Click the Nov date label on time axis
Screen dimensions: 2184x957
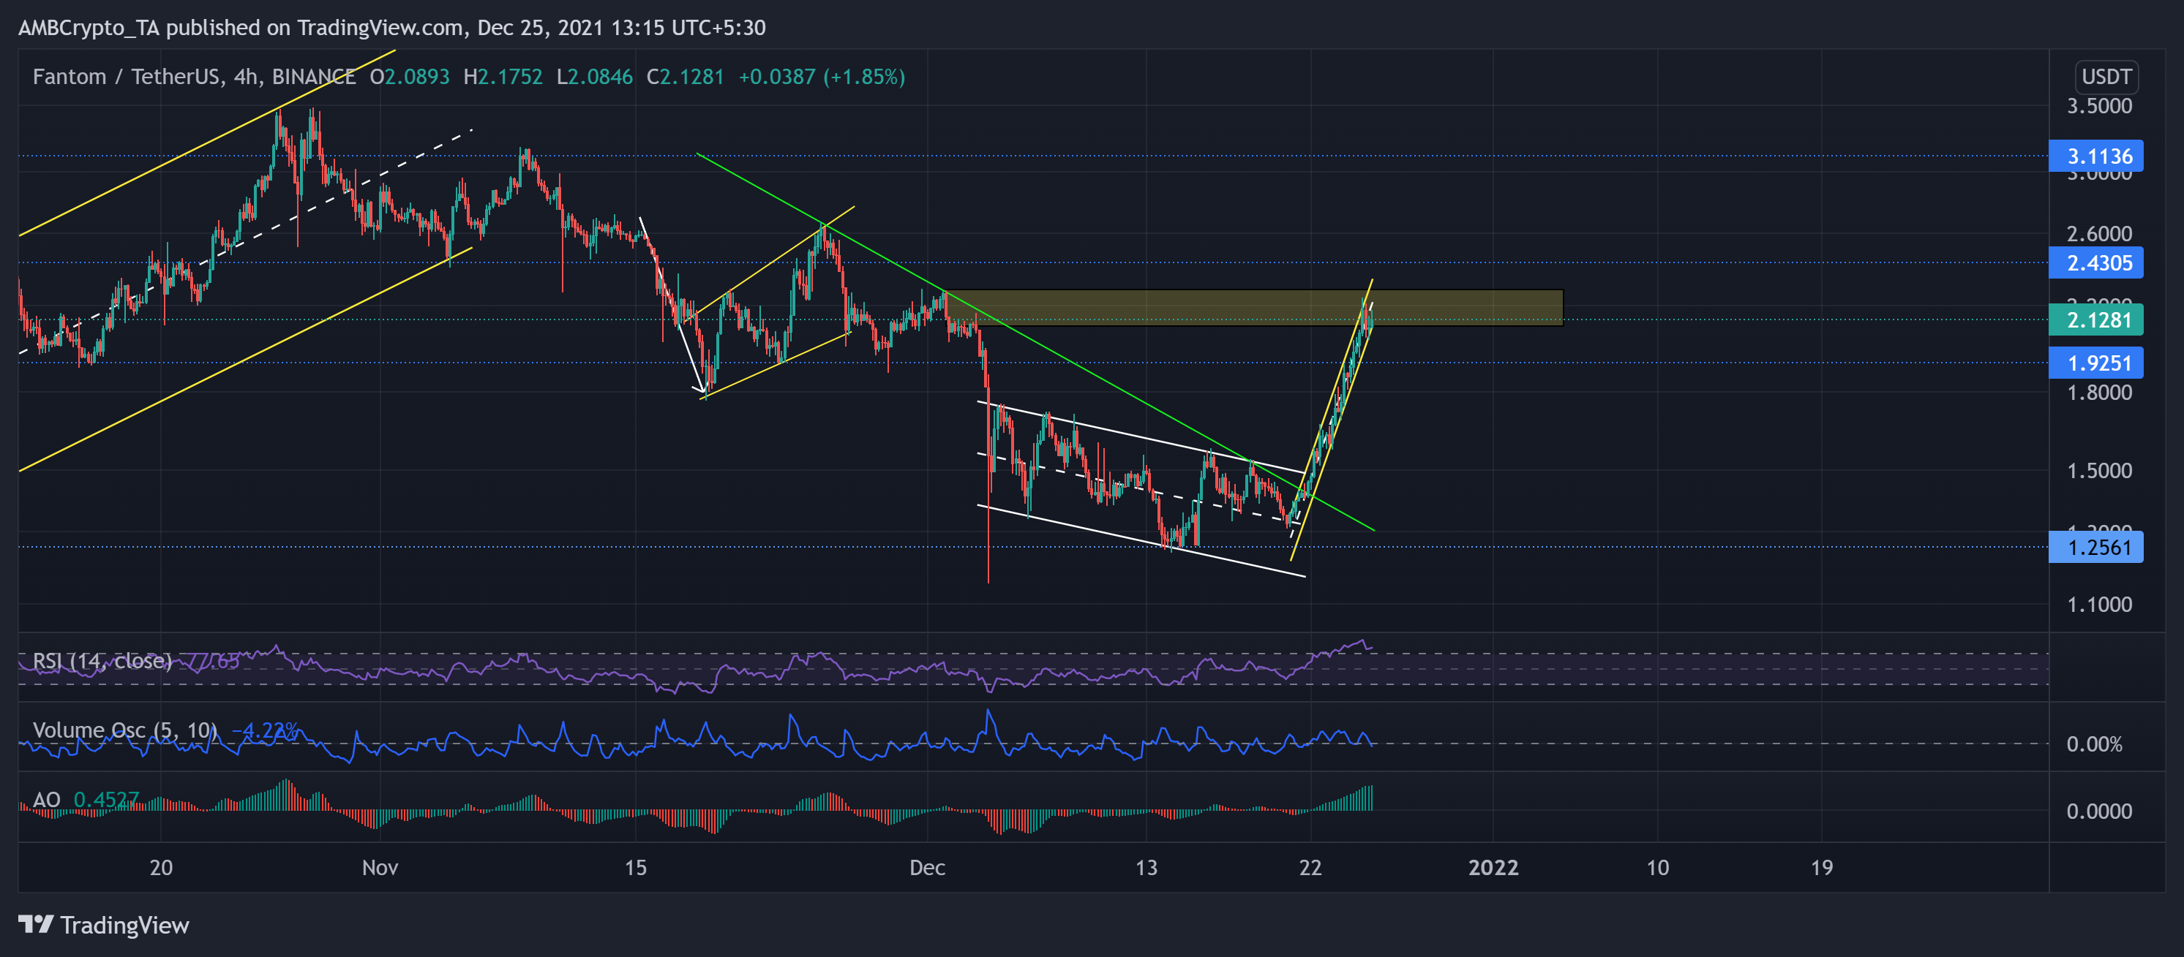380,867
